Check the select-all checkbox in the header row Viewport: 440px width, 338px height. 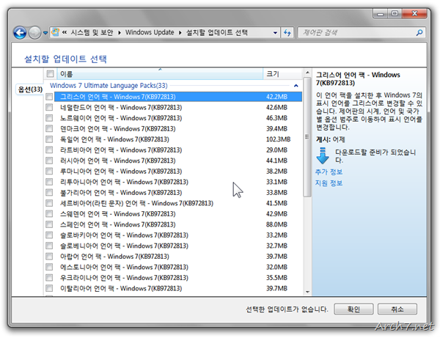coord(50,74)
